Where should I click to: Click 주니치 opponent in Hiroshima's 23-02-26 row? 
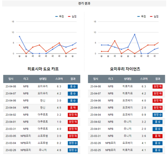pos(43,150)
